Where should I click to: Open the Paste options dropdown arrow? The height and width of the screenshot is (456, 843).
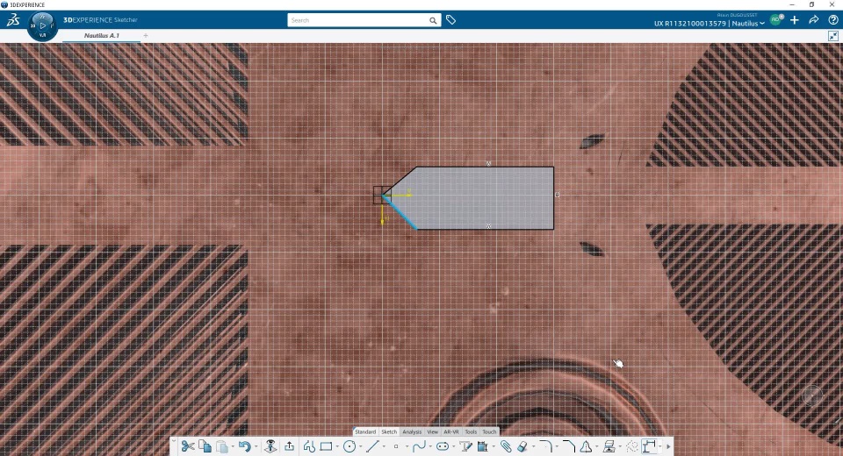point(233,447)
